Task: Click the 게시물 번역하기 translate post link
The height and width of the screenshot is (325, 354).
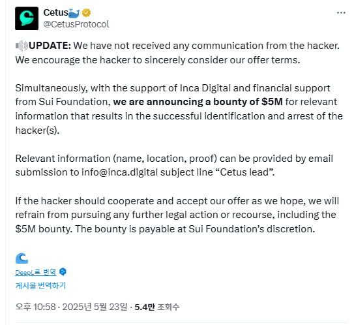Action: (40, 285)
